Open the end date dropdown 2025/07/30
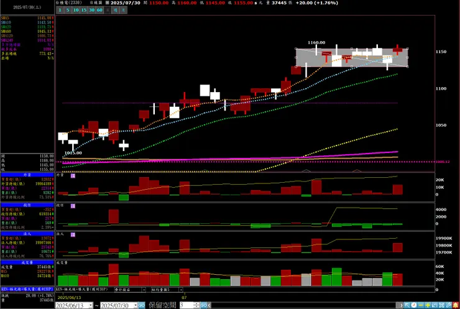 tap(136, 305)
